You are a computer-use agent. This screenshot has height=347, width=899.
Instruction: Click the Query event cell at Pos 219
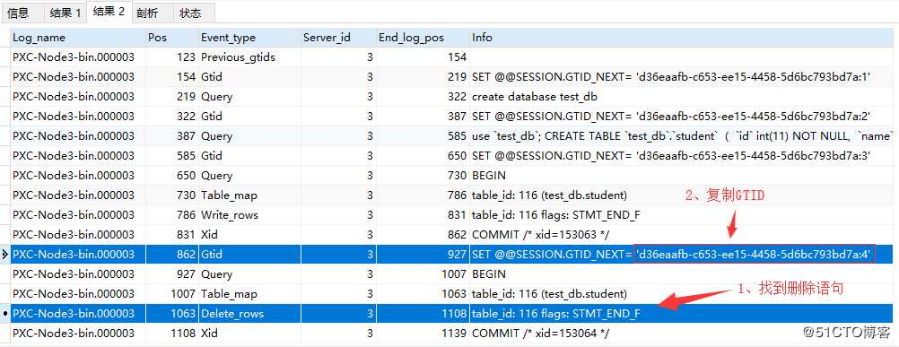tap(249, 97)
